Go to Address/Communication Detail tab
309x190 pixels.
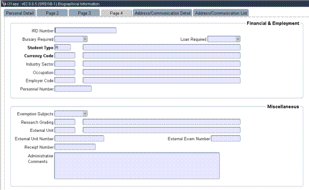(x=162, y=13)
